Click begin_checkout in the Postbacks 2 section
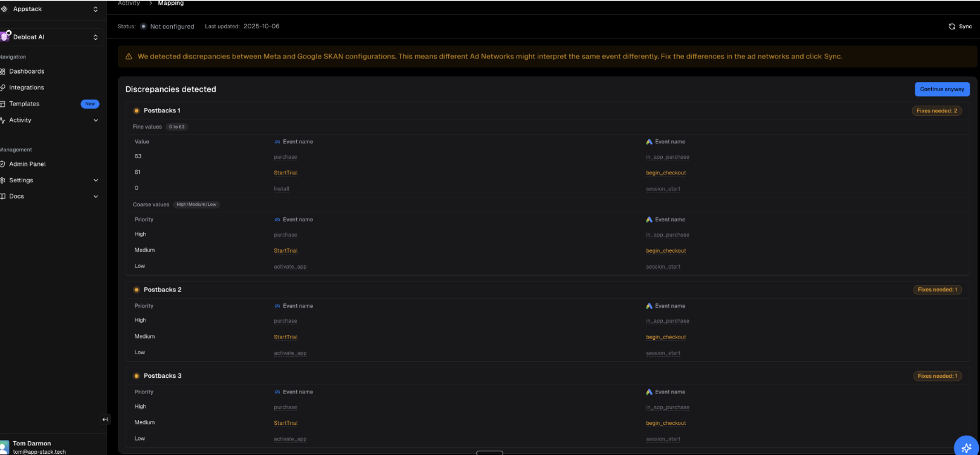This screenshot has width=980, height=455. pos(666,337)
